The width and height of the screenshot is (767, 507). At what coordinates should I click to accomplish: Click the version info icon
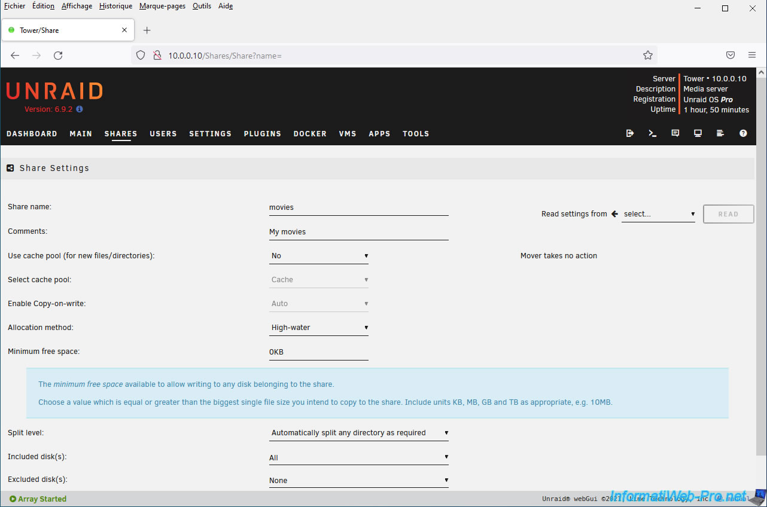[x=80, y=109]
